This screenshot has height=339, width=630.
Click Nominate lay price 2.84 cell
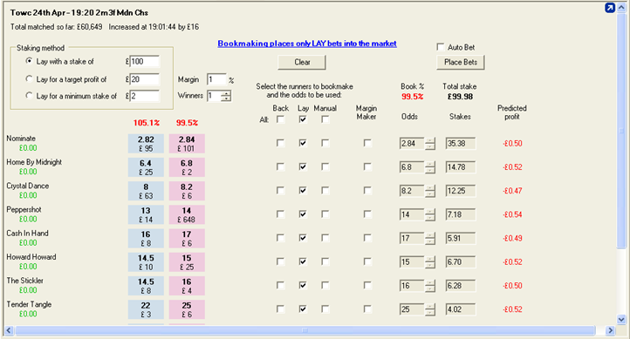coord(187,144)
